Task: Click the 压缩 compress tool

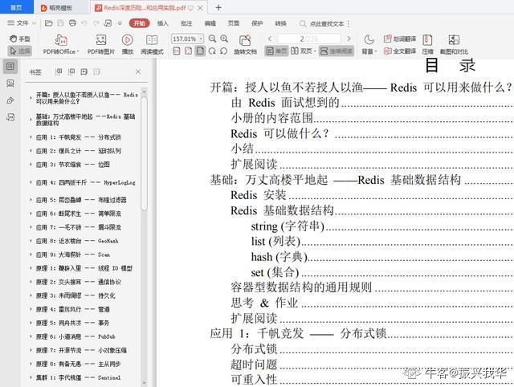Action: 427,44
